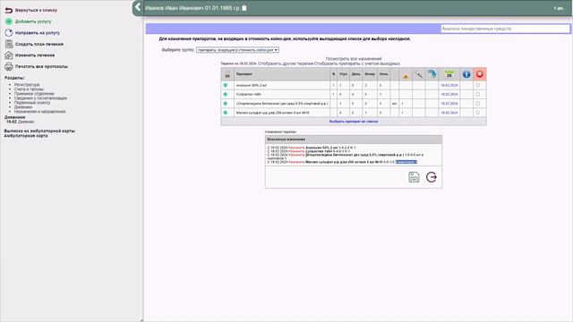
Task: Click the 19.02.2024 date in the Супрастин row
Action: (449, 94)
